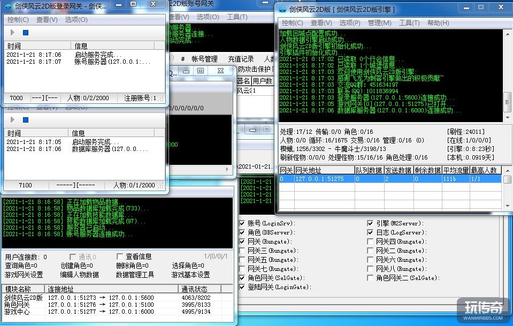
Task: Check the 查看信息 checkbox
Action: click(120, 256)
